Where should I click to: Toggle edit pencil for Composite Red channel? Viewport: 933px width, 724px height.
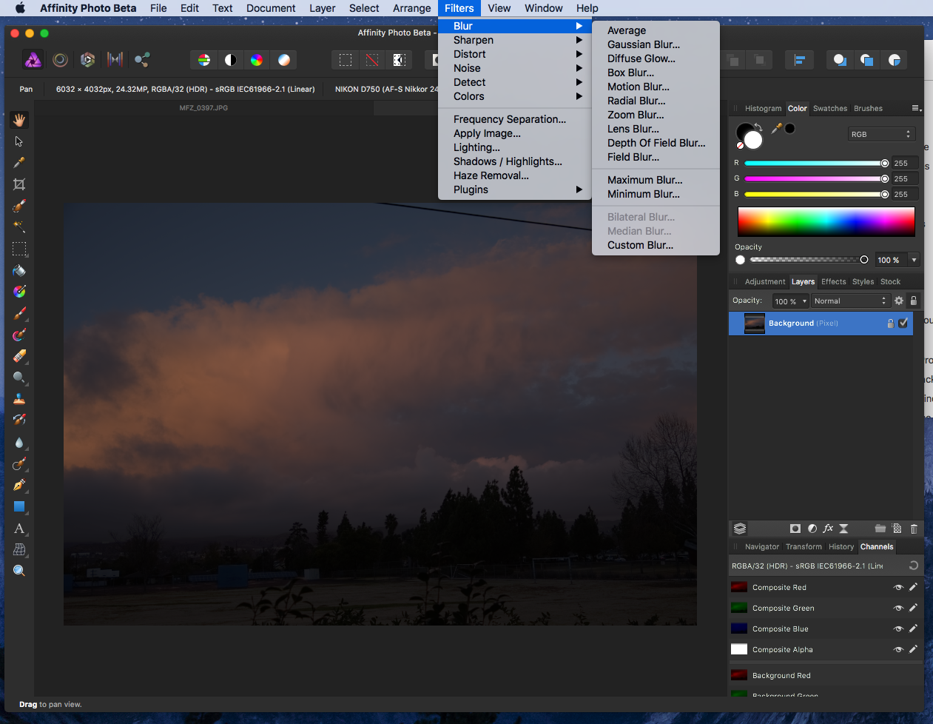coord(913,587)
